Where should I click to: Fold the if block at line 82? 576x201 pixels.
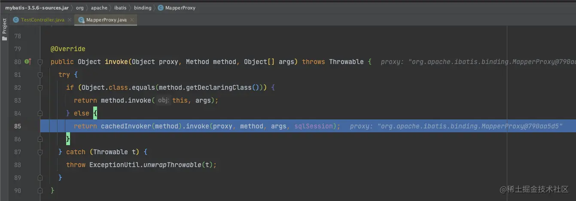40,88
